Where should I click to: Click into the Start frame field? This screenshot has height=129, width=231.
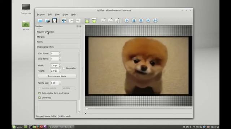pyautogui.click(x=55, y=53)
